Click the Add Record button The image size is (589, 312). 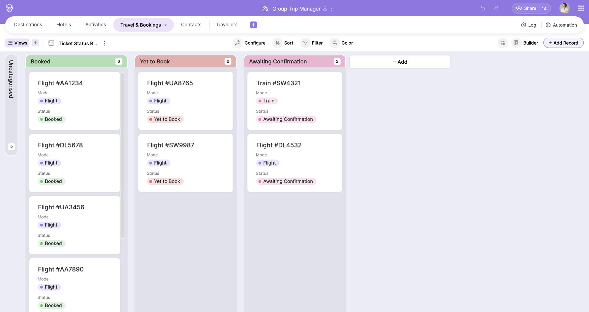pos(563,43)
